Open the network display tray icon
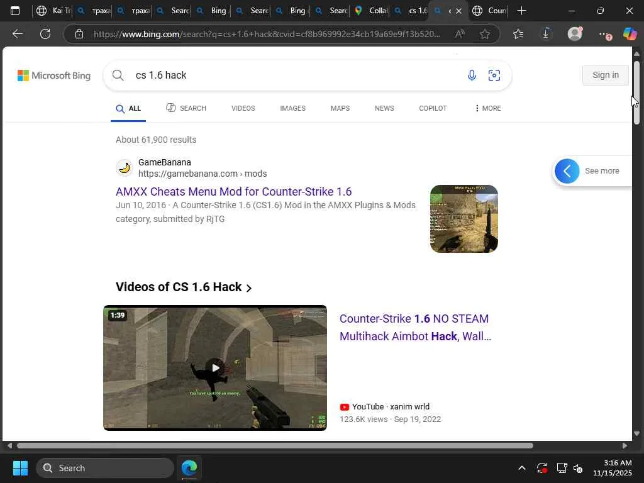Image resolution: width=644 pixels, height=483 pixels. [562, 468]
